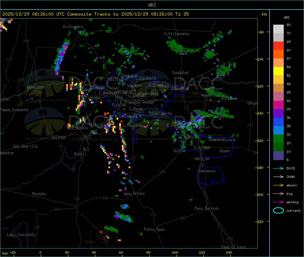304x257 pixels.
Task: Click the composite tracks timestamp header
Action: point(96,14)
